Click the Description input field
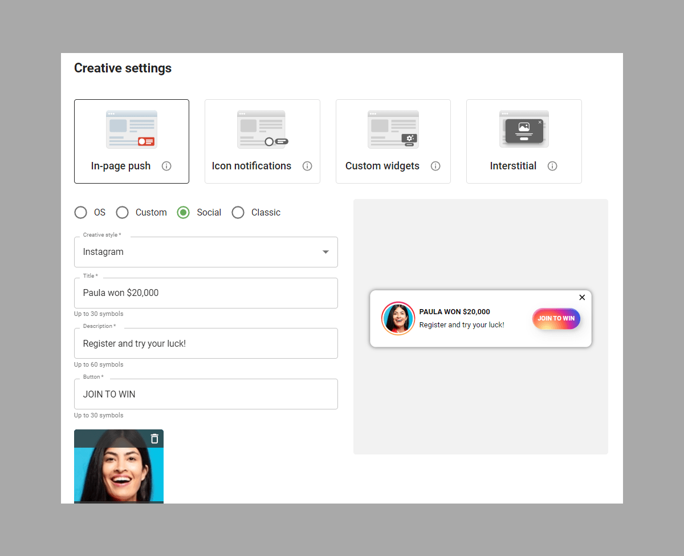Image resolution: width=684 pixels, height=556 pixels. pyautogui.click(x=205, y=343)
